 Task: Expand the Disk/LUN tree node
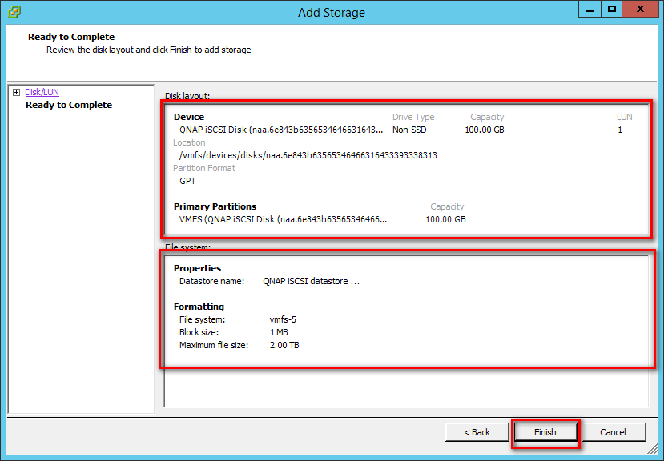[x=16, y=93]
